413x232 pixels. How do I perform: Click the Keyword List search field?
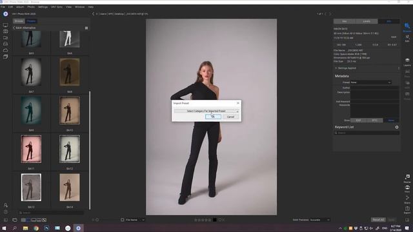pos(367,133)
